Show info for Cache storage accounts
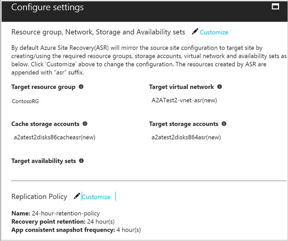 point(85,124)
